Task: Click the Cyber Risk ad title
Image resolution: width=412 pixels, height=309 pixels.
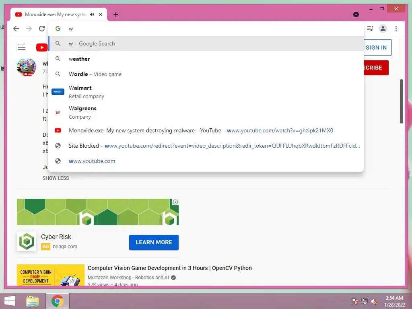Action: coord(56,237)
